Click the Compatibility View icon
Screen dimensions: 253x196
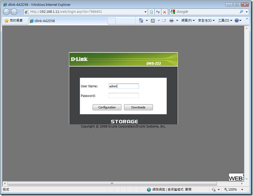point(151,12)
